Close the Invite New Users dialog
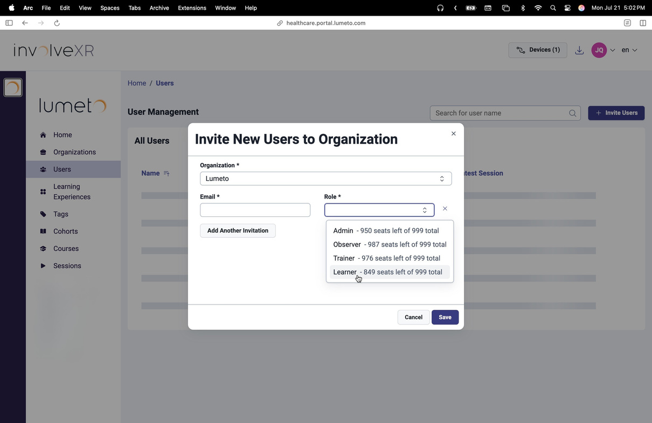The height and width of the screenshot is (423, 652). [454, 133]
